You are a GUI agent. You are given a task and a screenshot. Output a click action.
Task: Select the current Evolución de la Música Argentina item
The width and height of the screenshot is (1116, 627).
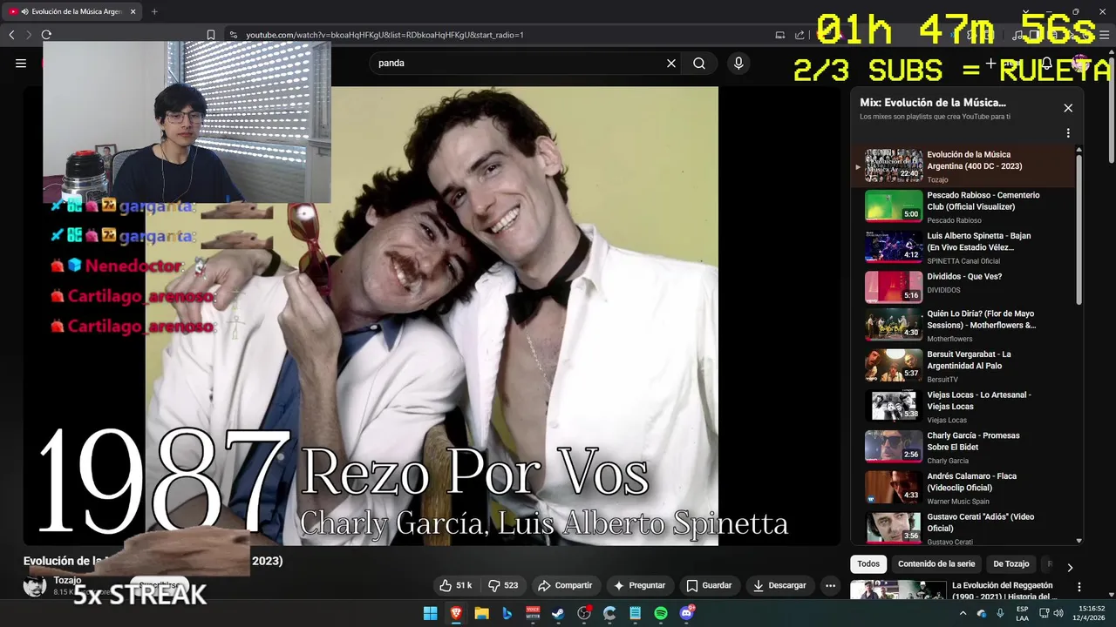[963, 166]
